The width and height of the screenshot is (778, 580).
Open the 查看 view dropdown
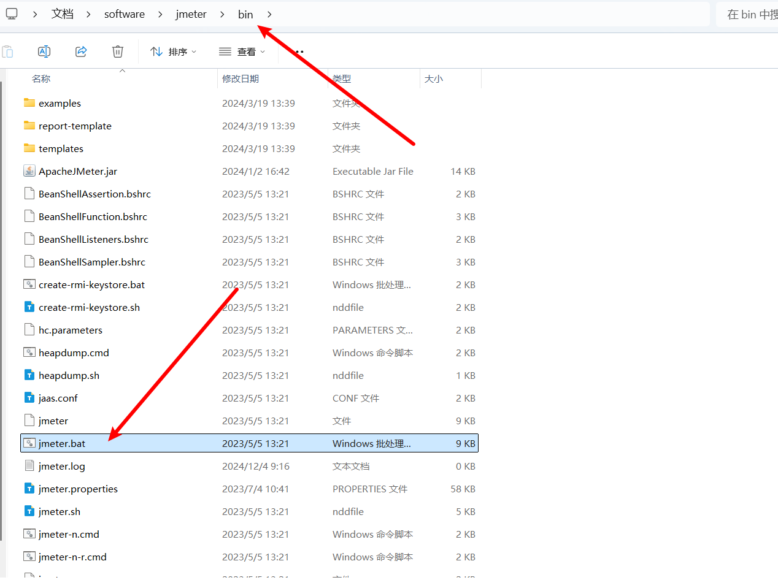[x=242, y=52]
